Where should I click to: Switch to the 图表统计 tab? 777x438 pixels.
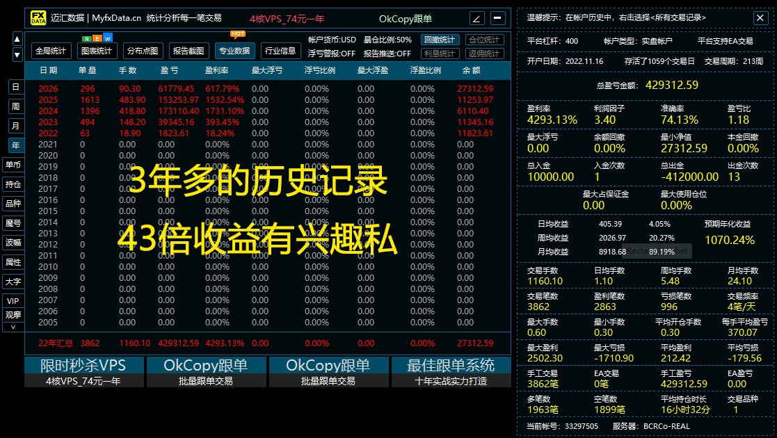tap(95, 51)
